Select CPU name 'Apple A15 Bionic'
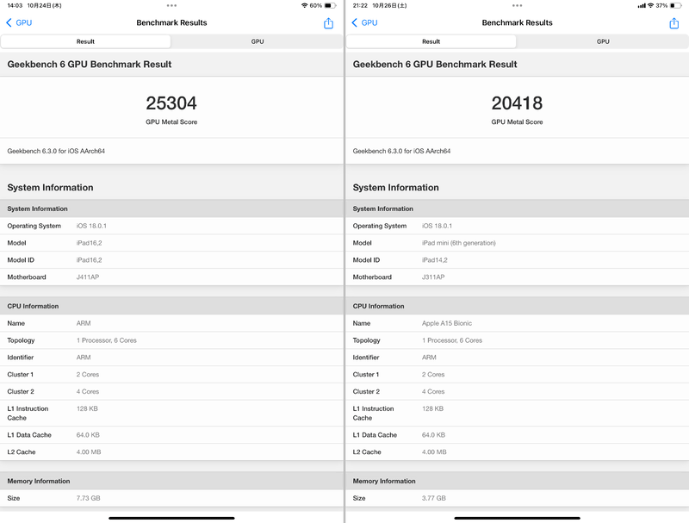689x523 pixels. pyautogui.click(x=447, y=323)
